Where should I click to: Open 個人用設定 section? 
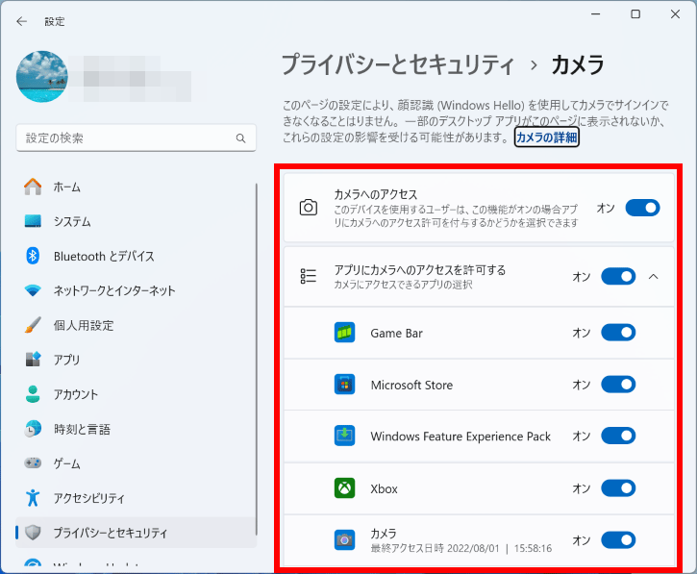[x=136, y=325]
